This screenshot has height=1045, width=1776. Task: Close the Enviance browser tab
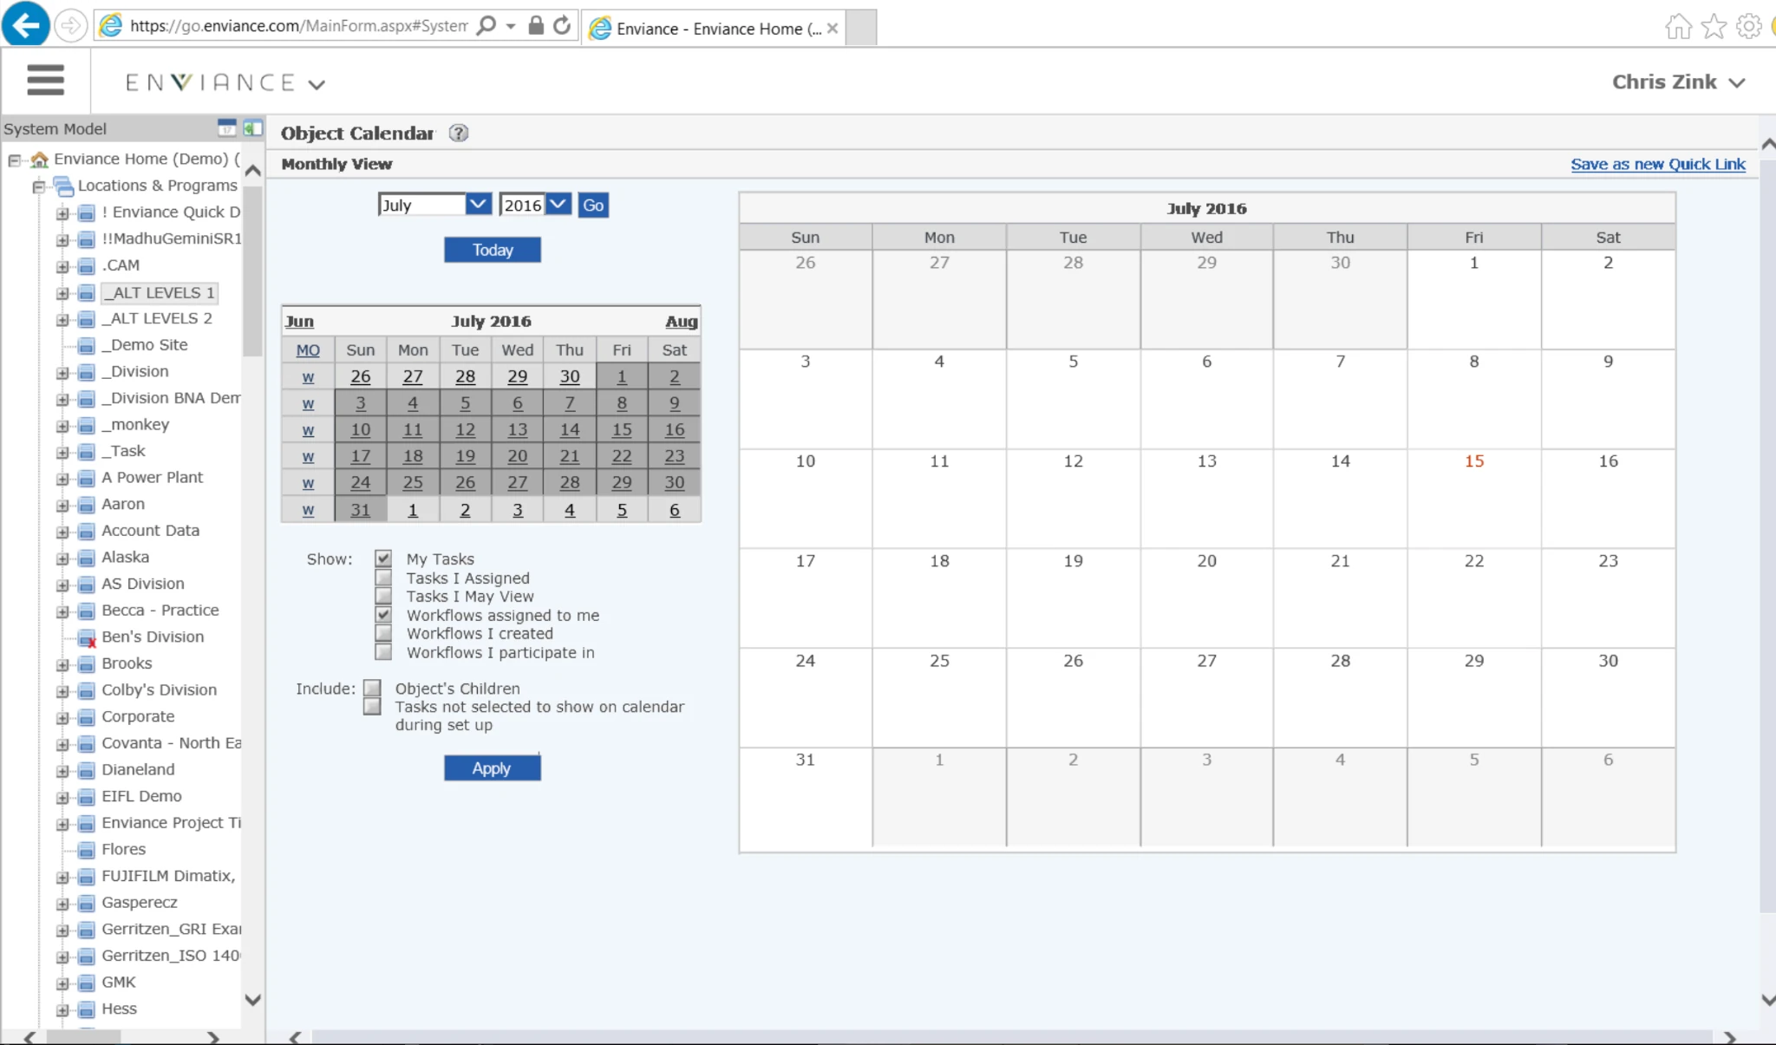pos(832,28)
